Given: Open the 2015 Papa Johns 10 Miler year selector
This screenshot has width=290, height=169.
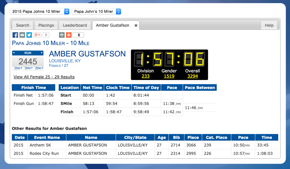Looking at the screenshot, I should tap(39, 12).
